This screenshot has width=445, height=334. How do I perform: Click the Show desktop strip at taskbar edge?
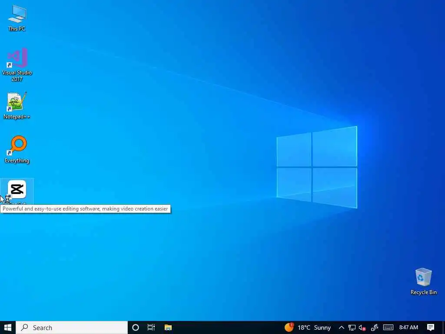click(x=444, y=327)
